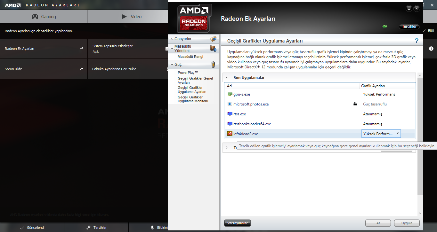Open PowerPlay™ in the sidebar

pyautogui.click(x=188, y=73)
